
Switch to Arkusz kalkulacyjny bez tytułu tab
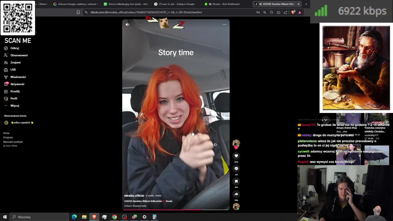[126, 4]
